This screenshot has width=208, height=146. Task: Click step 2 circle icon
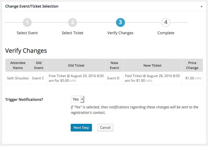[x=73, y=22]
